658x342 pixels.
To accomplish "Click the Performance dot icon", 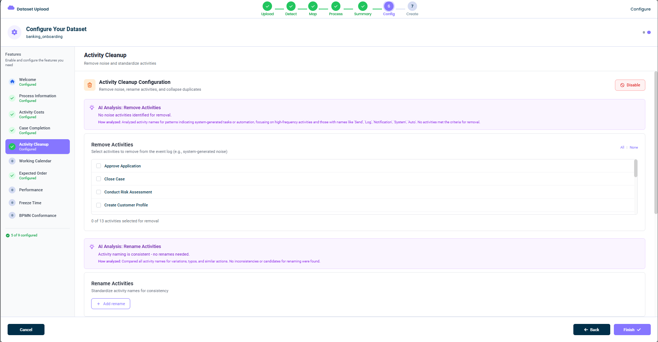I will (x=12, y=190).
